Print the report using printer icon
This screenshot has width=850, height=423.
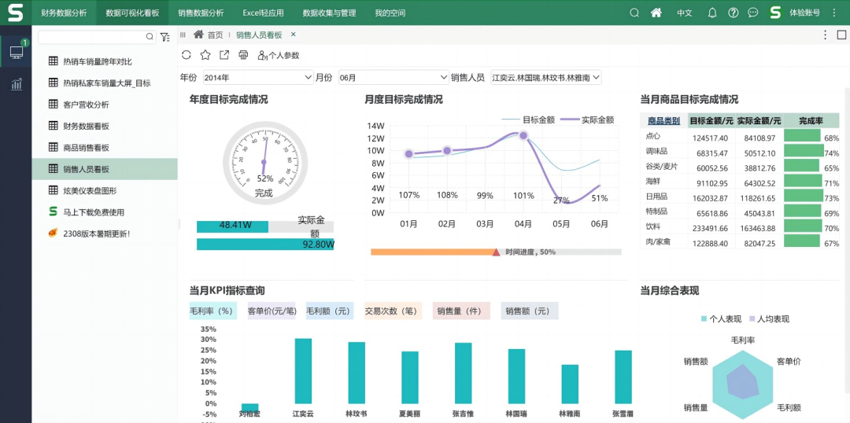[x=243, y=55]
